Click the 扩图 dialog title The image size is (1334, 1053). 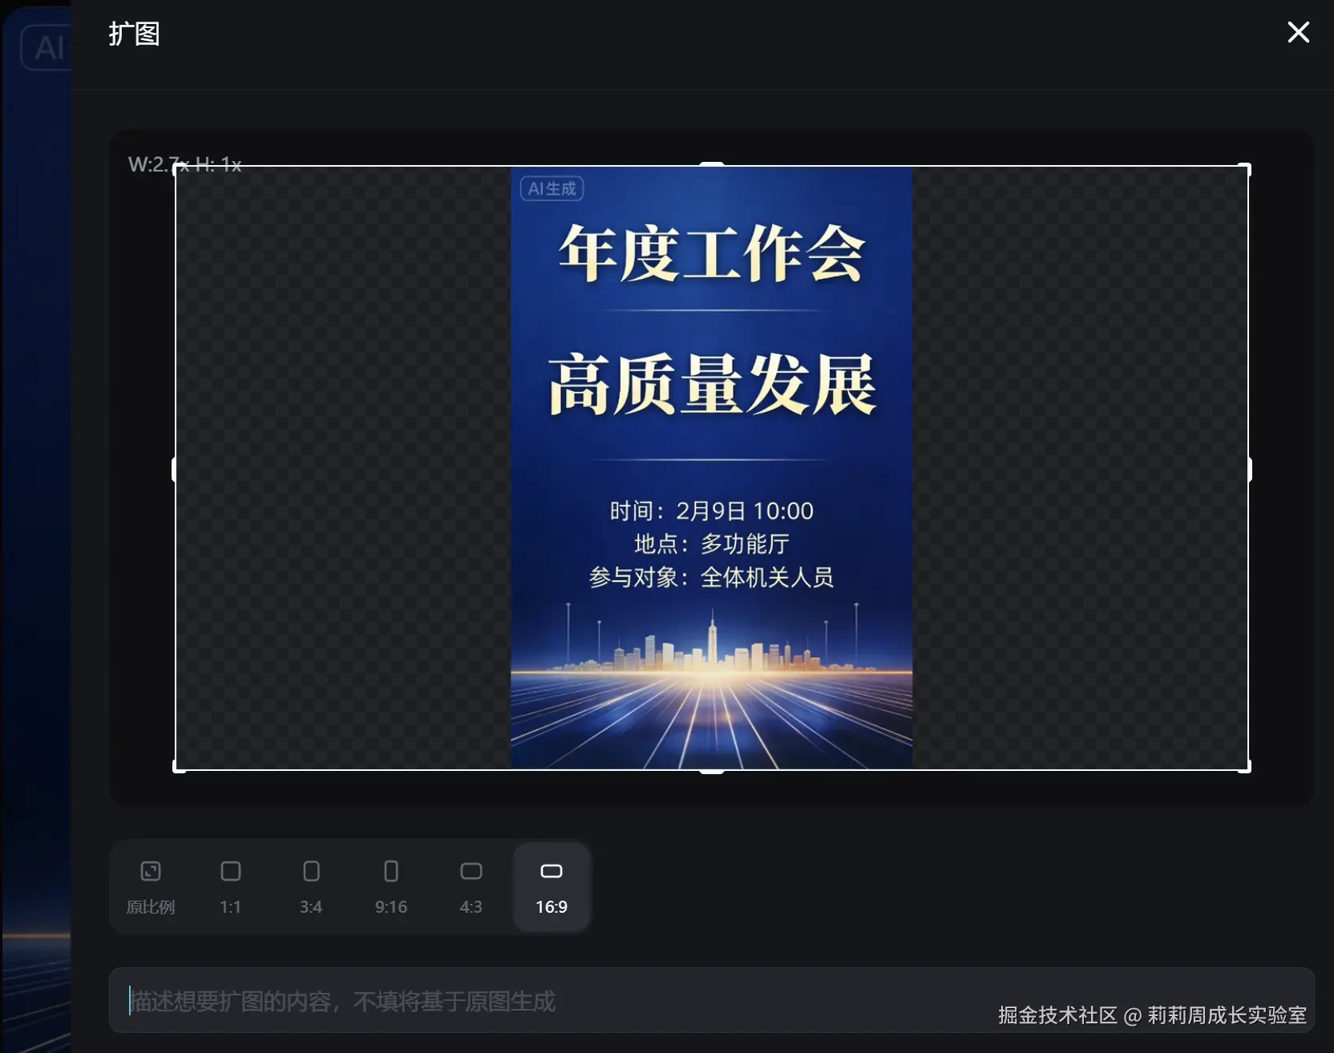[x=134, y=34]
